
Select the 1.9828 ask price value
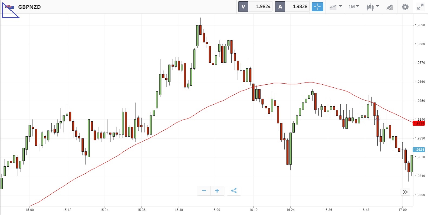point(300,7)
